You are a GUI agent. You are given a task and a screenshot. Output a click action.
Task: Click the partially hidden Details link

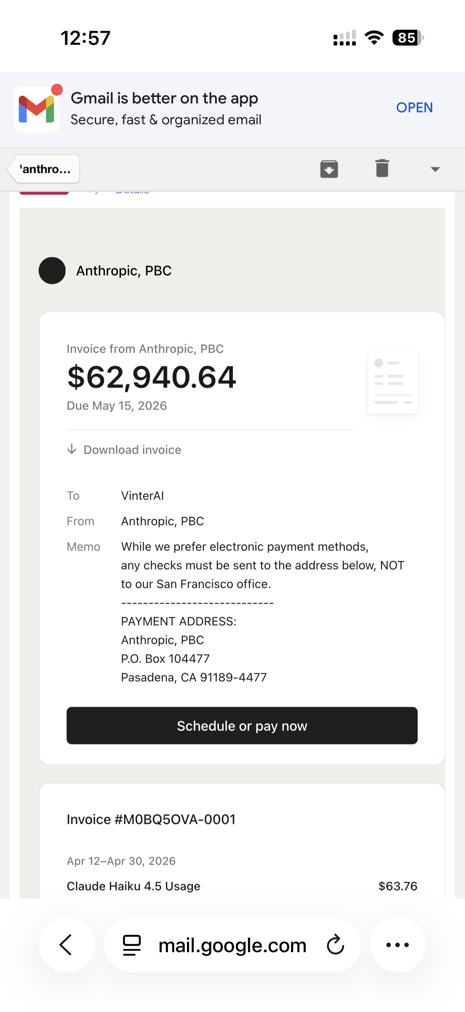[x=133, y=191]
